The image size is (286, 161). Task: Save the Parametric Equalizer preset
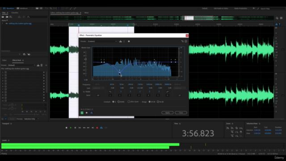tap(121, 42)
